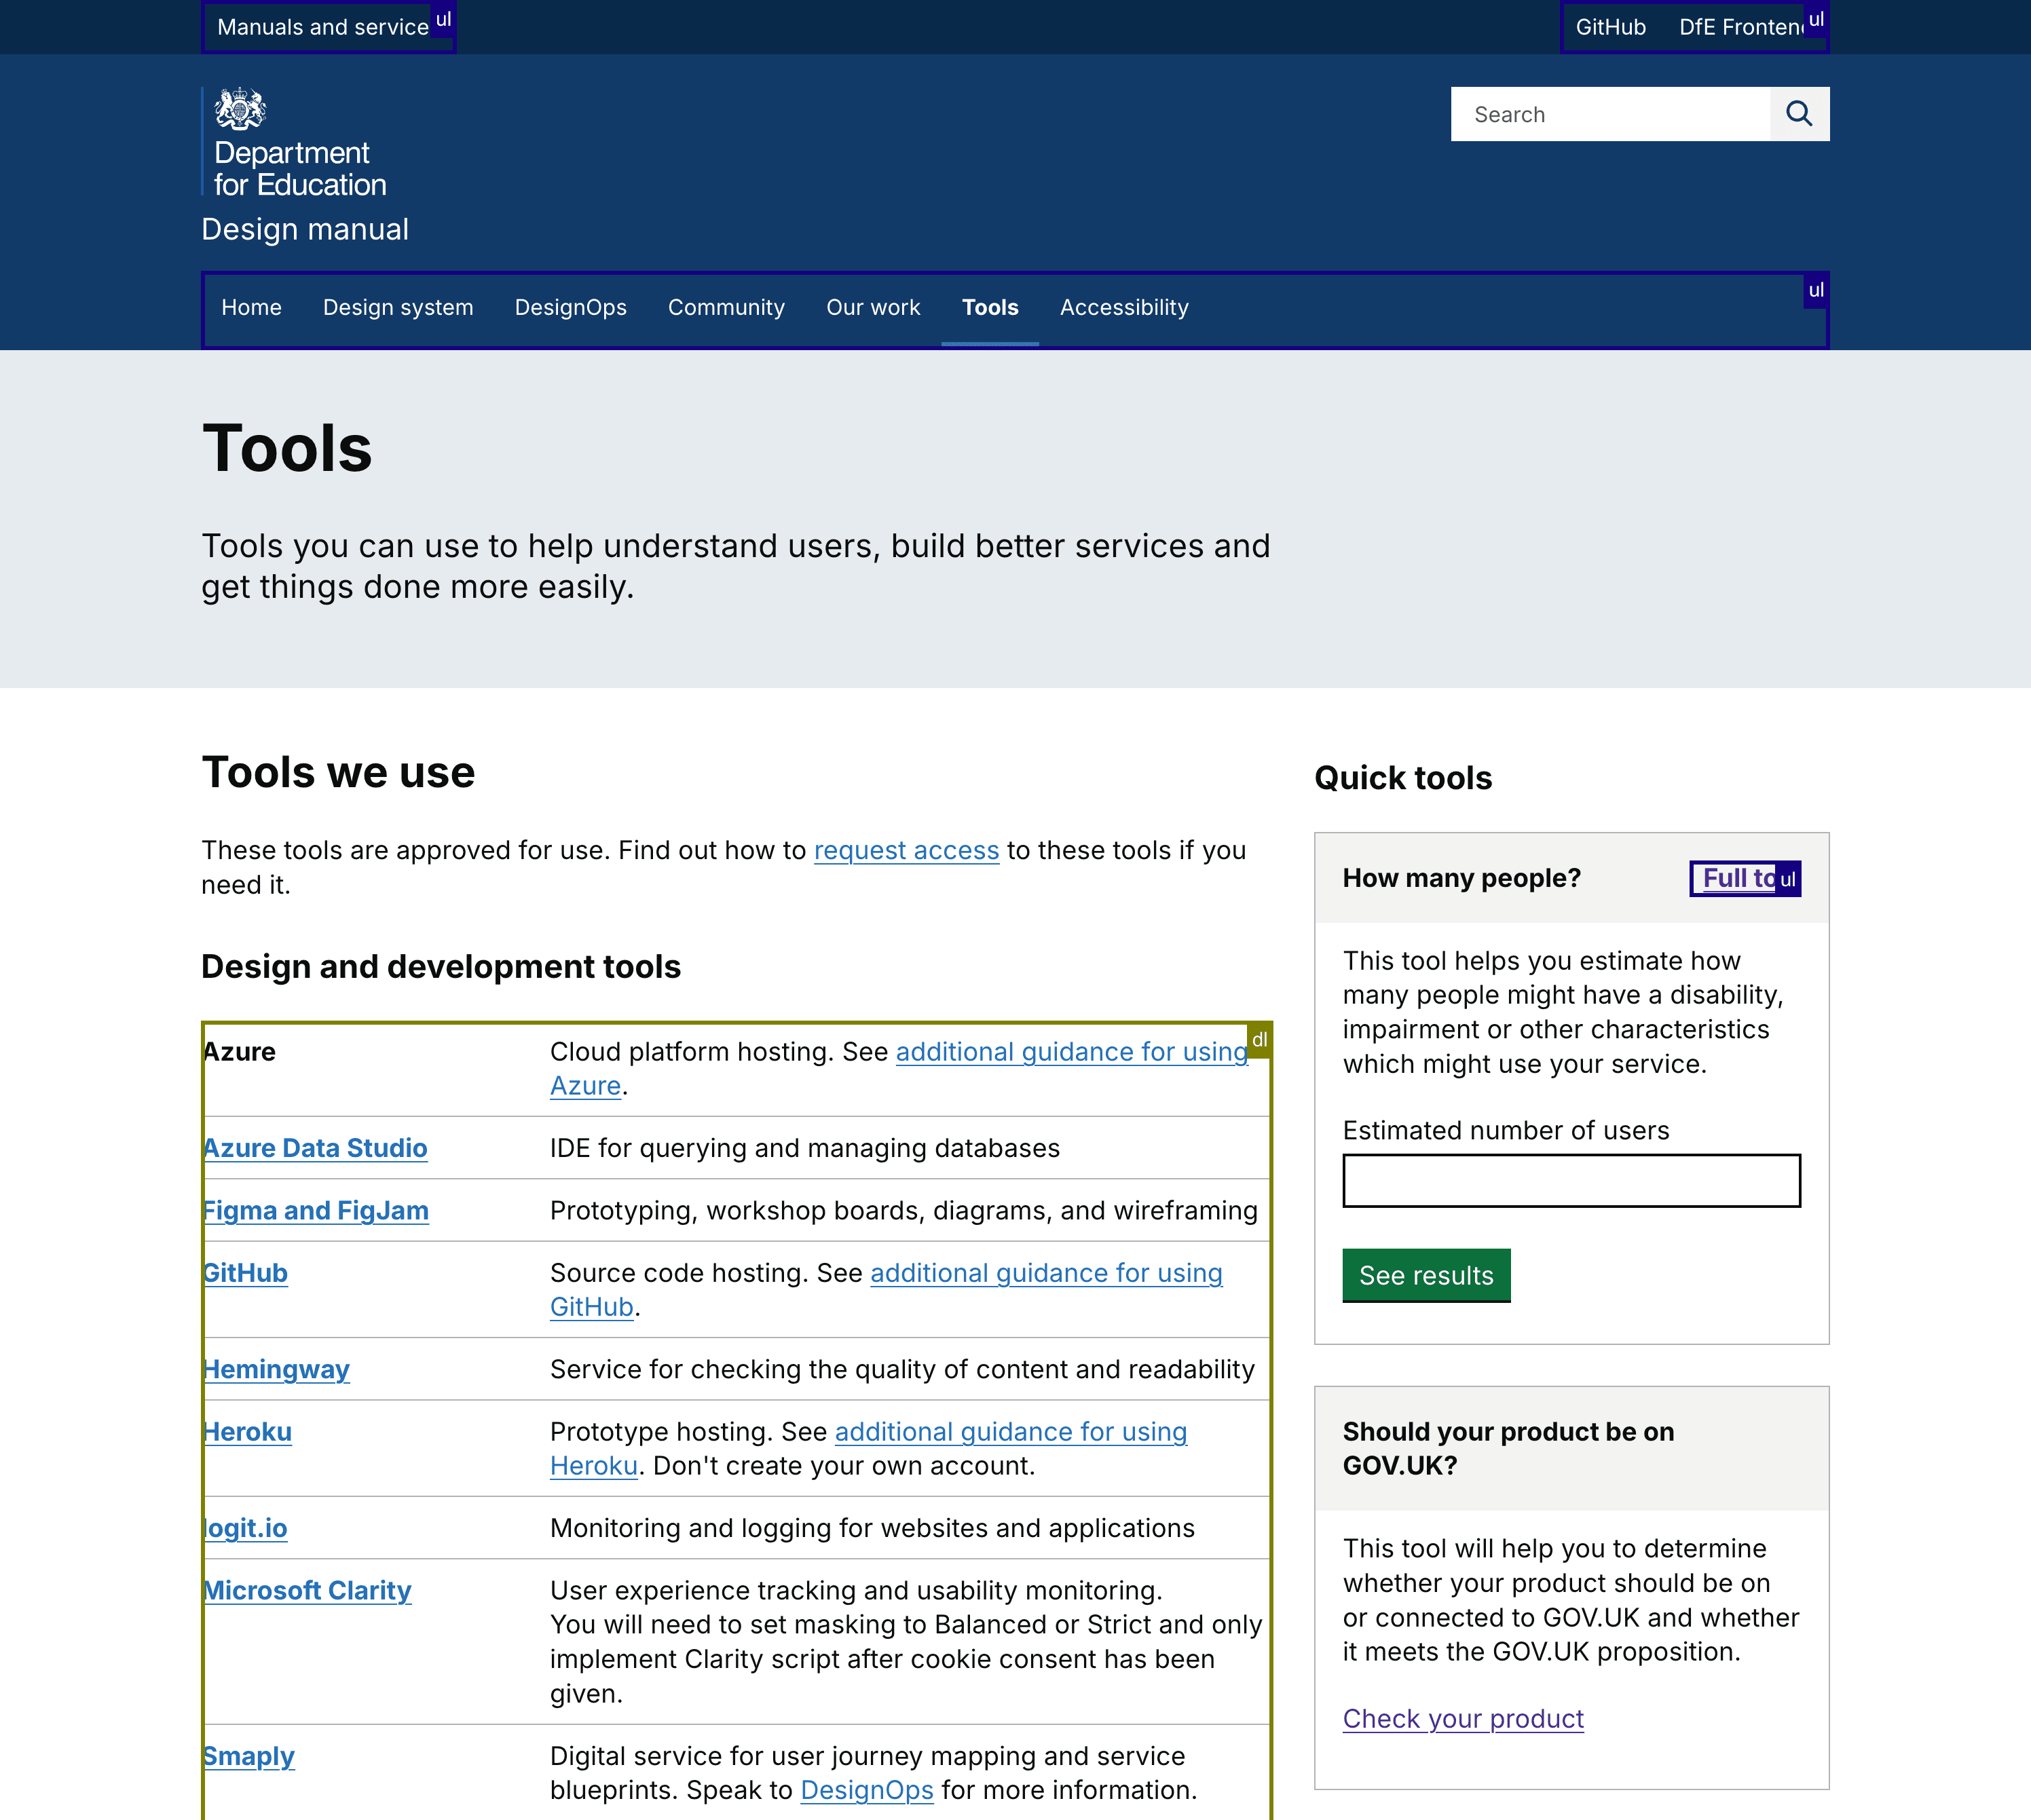Open Hemingway link
Viewport: 2031px width, 1820px height.
coord(275,1369)
